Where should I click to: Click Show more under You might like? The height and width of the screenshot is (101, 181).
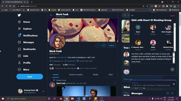pyautogui.click(x=128, y=79)
